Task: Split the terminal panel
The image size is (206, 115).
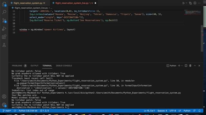Action: pos(186,66)
